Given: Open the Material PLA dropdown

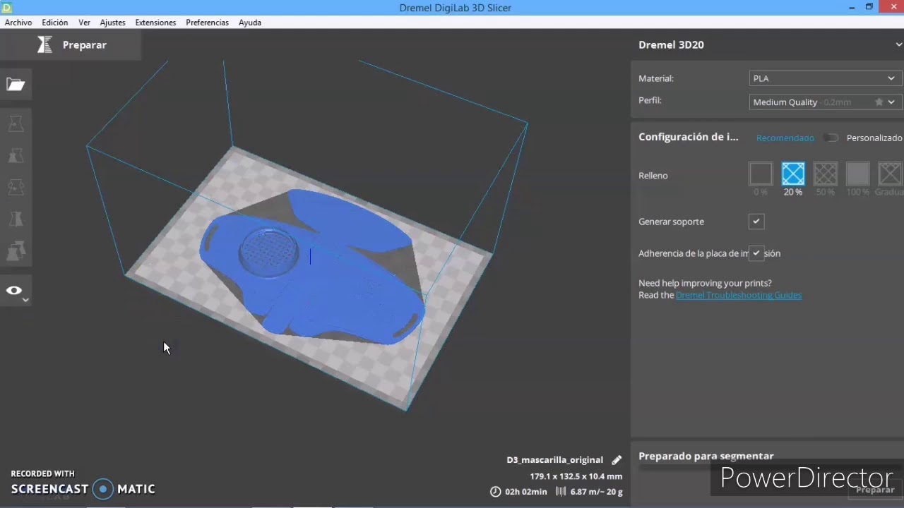Looking at the screenshot, I should point(826,78).
